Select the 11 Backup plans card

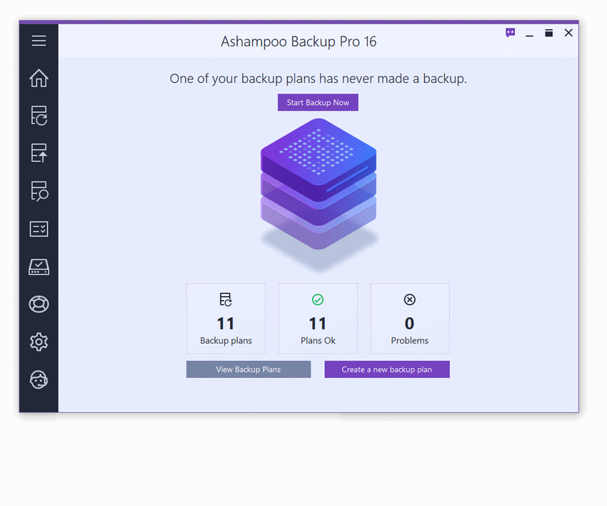coord(226,319)
